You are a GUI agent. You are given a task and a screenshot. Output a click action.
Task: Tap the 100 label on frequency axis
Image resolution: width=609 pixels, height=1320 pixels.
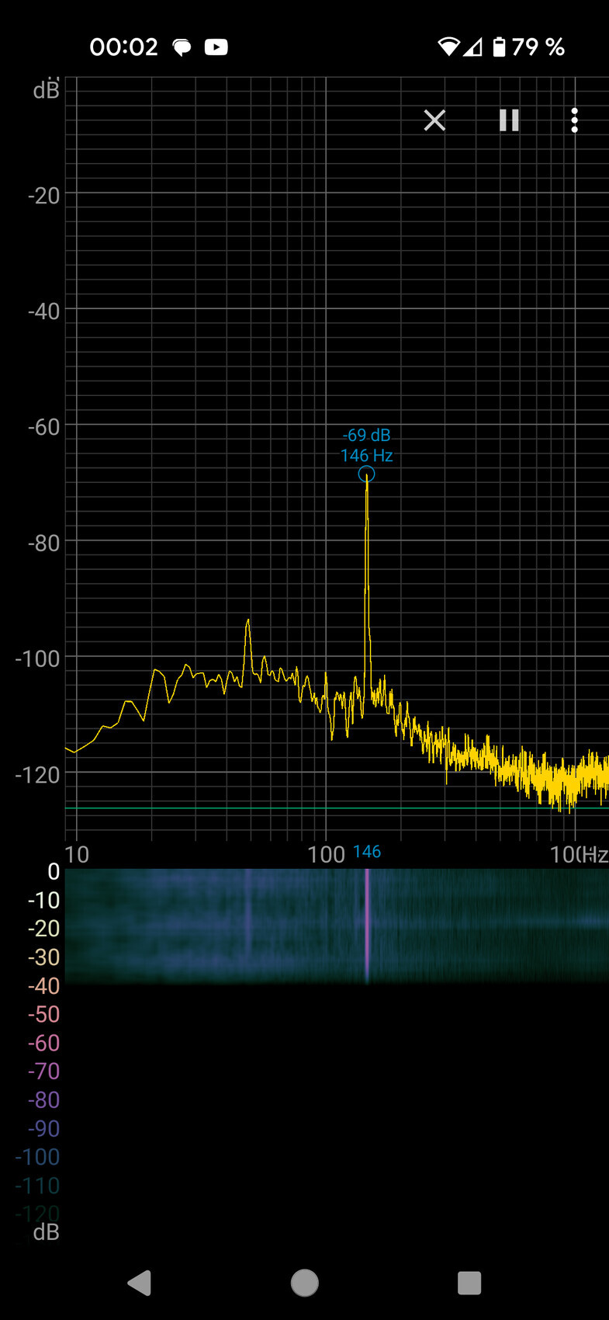point(326,855)
